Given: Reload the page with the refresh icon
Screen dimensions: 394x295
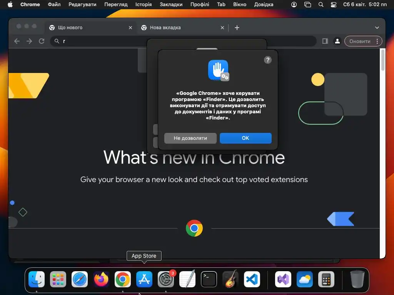Looking at the screenshot, I should tap(42, 41).
